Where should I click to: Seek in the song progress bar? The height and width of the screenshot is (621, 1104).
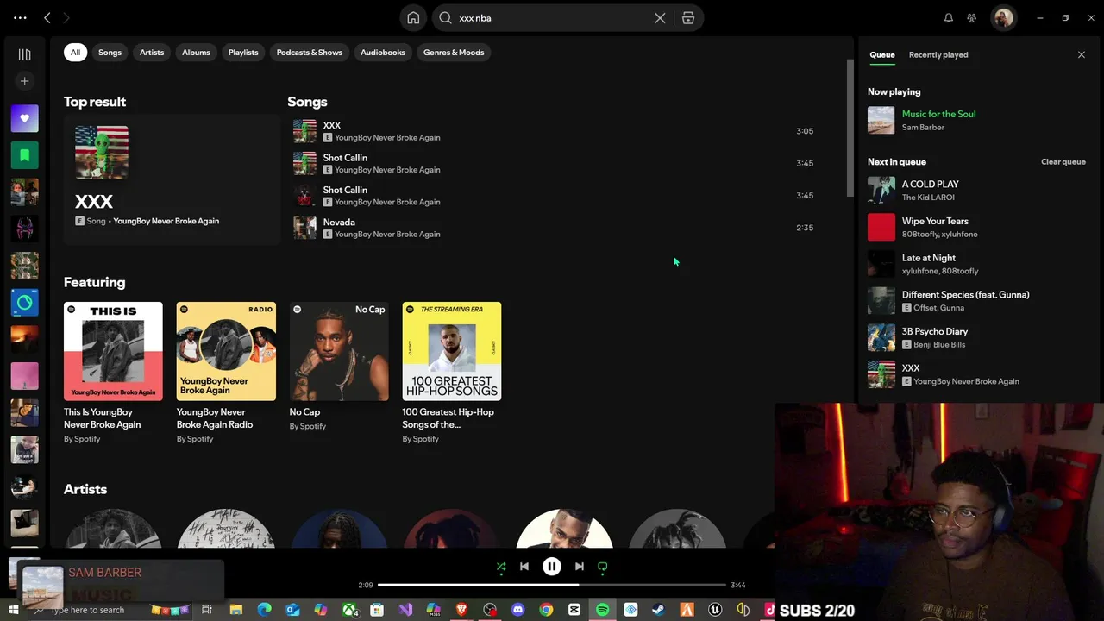[552, 585]
